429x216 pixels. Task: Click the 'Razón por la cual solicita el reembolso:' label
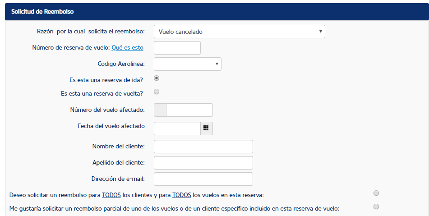91,32
